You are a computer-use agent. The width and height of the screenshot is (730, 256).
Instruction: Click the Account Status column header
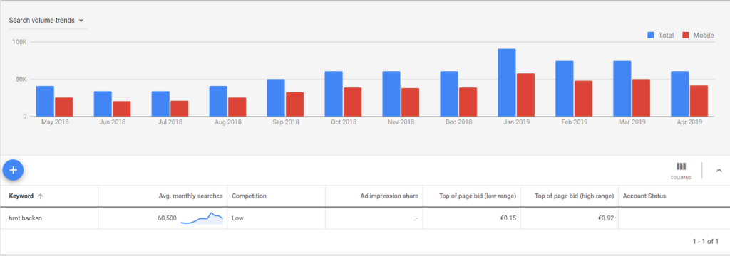644,196
